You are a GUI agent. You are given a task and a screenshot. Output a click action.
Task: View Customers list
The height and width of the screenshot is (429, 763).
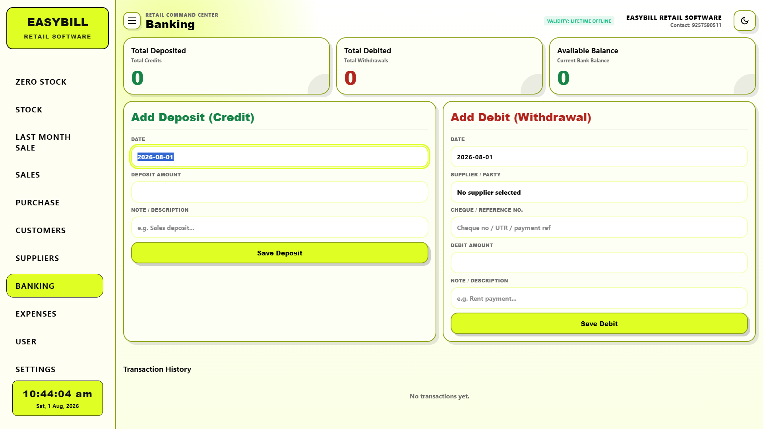pos(55,230)
